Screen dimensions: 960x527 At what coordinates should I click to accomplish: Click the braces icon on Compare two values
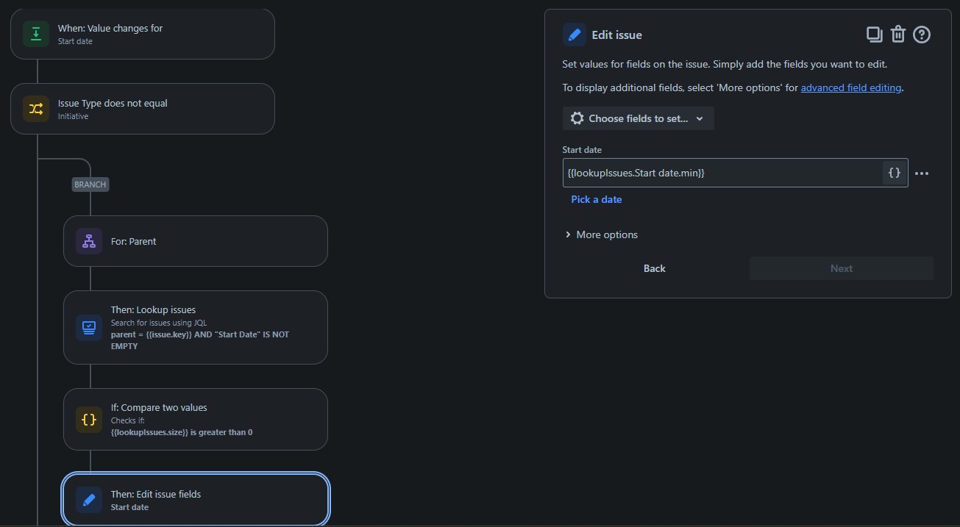(x=89, y=420)
